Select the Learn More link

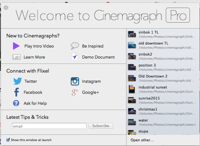click(34, 57)
